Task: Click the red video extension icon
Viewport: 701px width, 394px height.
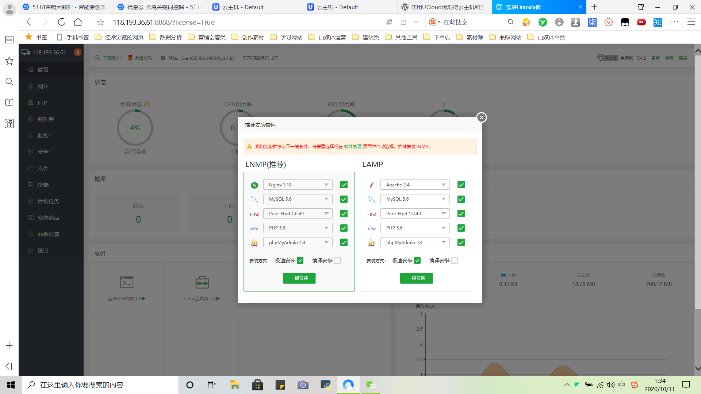Action: tap(641, 22)
